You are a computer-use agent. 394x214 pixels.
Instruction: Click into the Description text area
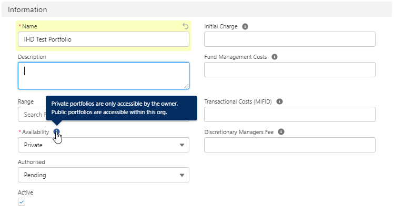pos(103,76)
